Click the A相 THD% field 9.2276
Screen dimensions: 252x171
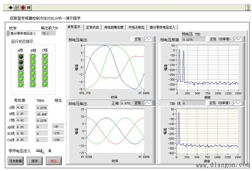click(x=42, y=108)
